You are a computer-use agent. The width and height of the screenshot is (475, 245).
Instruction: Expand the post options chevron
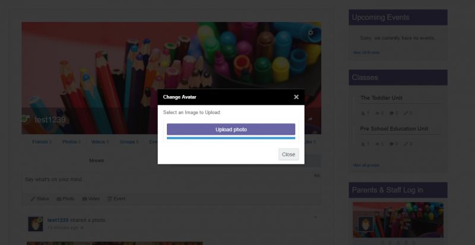(x=315, y=217)
